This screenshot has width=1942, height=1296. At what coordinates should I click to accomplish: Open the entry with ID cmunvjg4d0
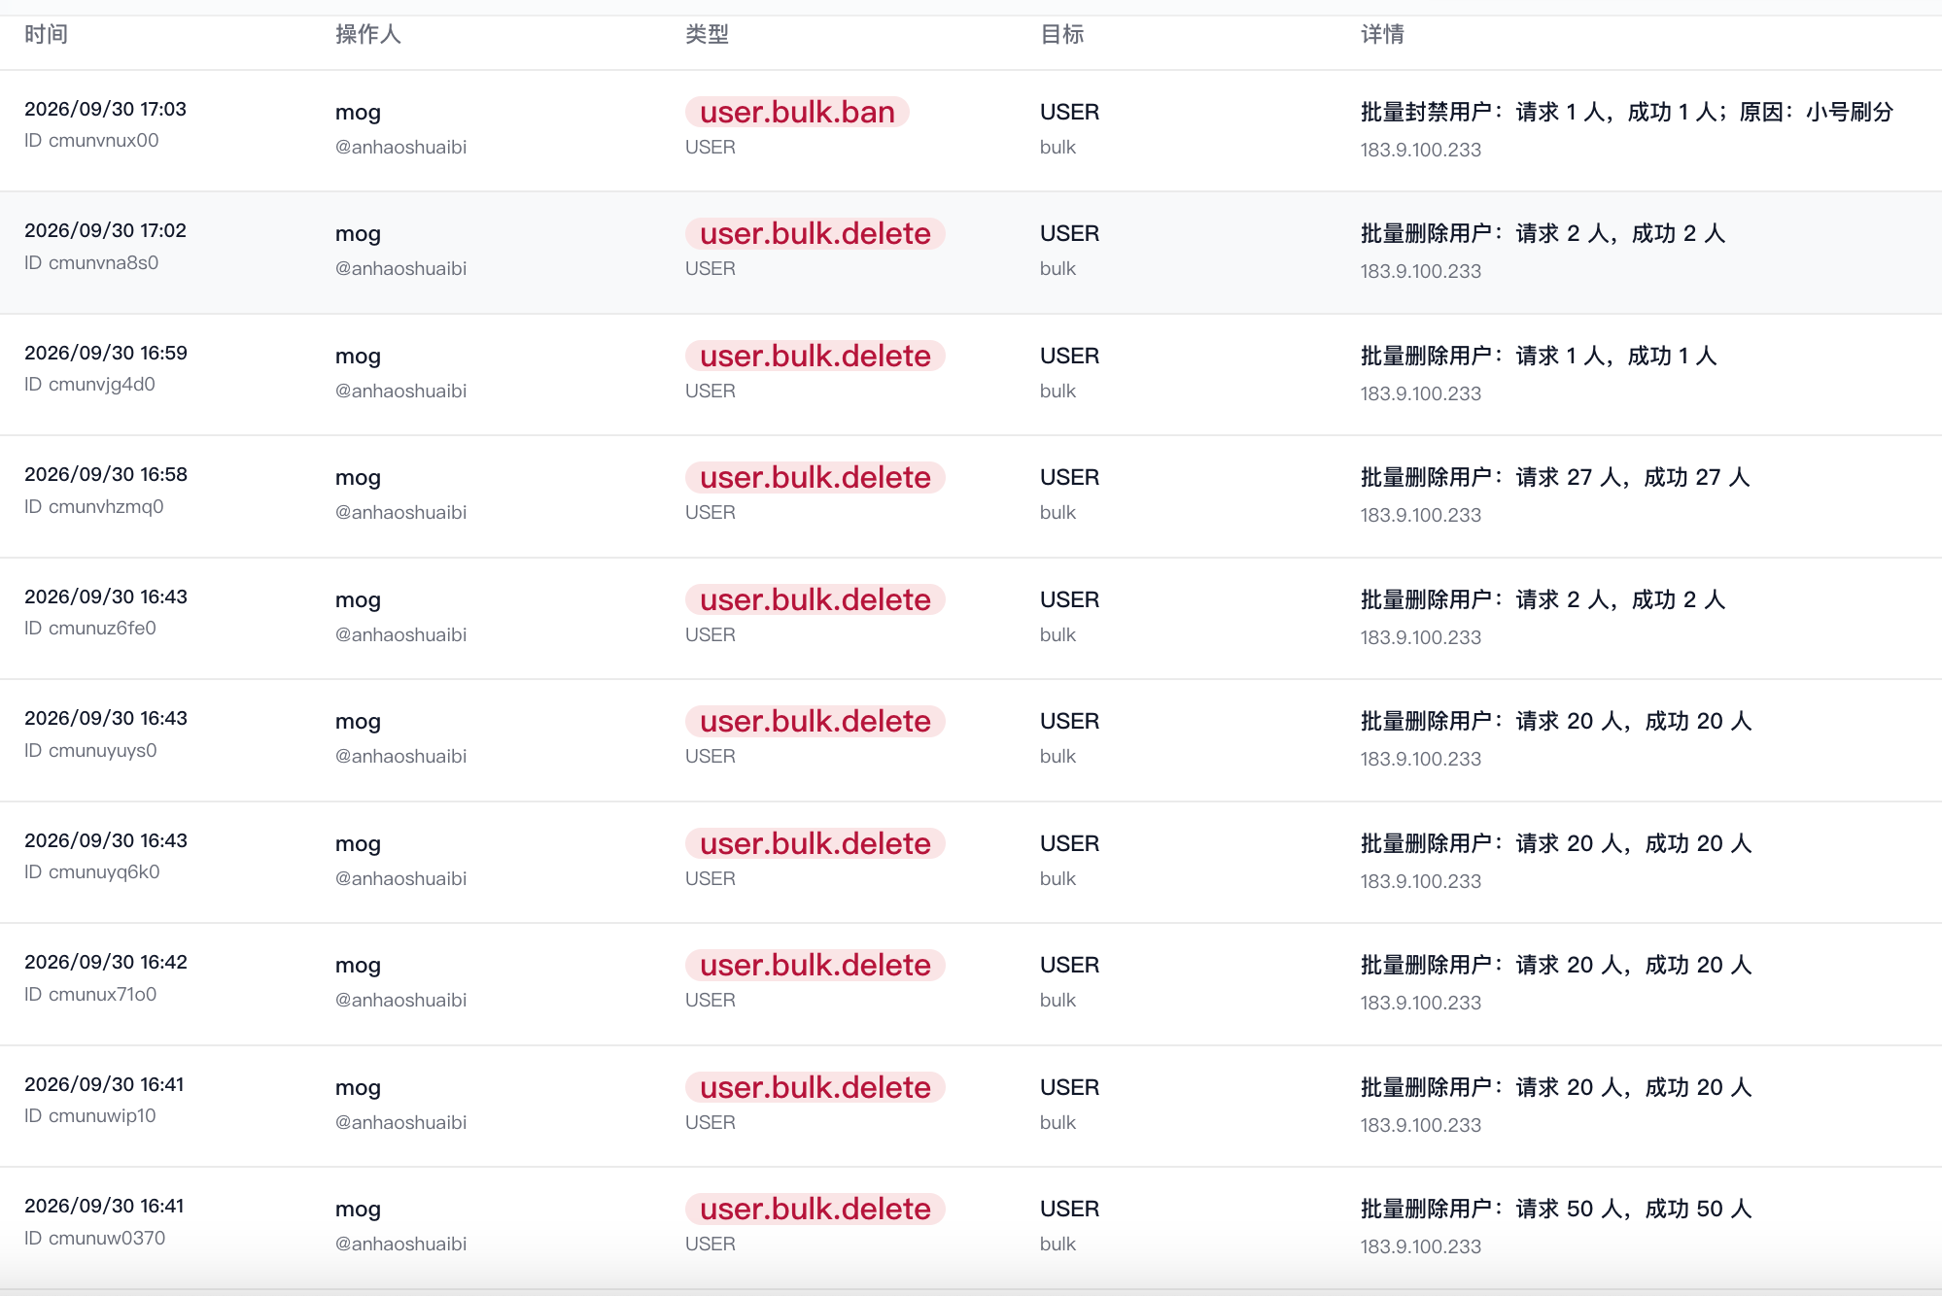[x=971, y=374]
